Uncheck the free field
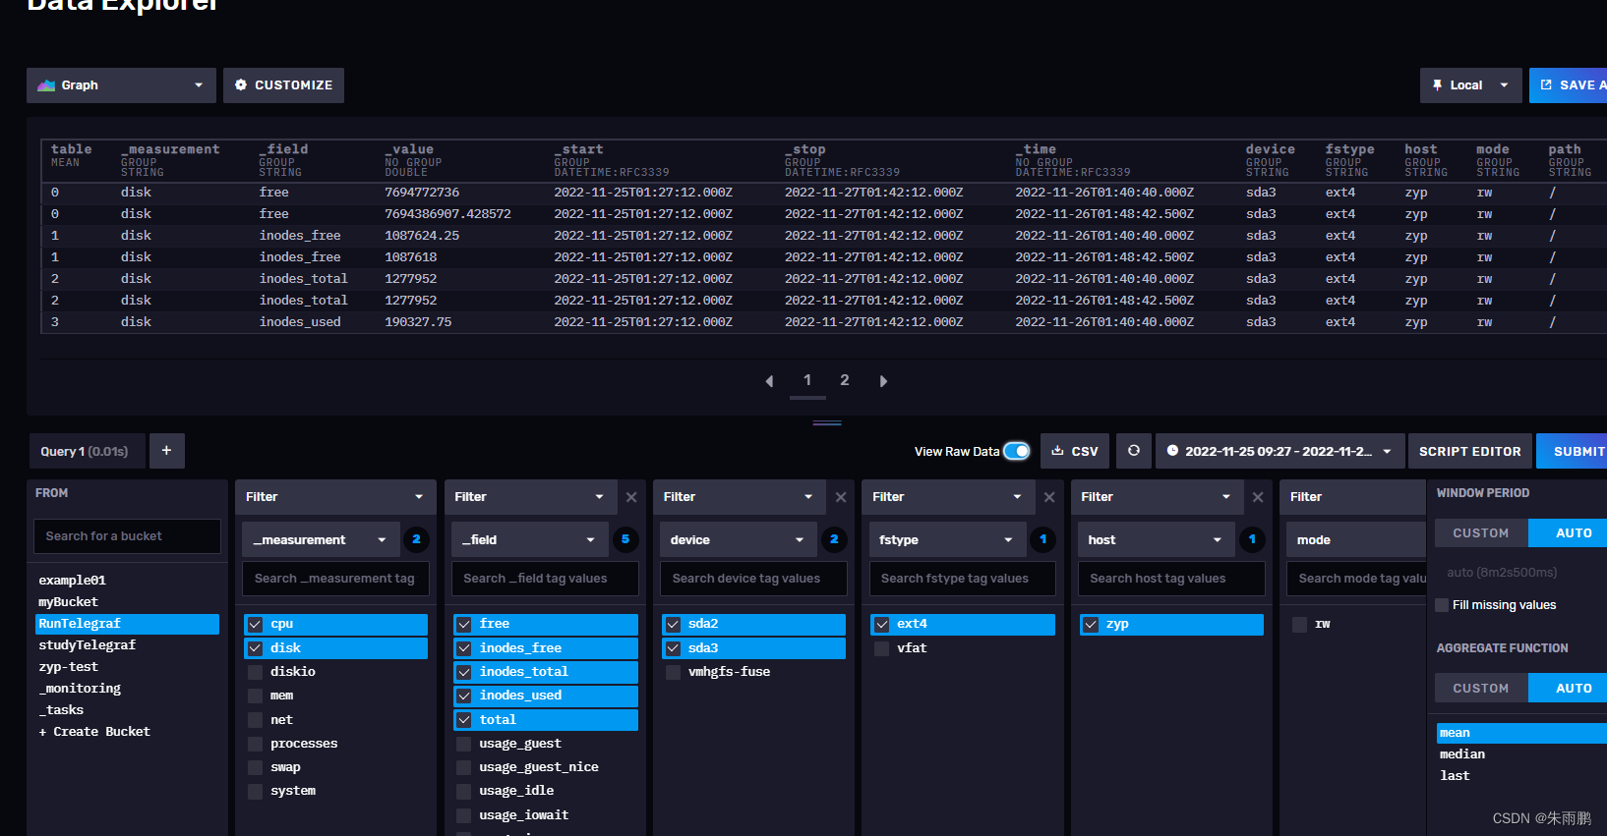 [545, 624]
